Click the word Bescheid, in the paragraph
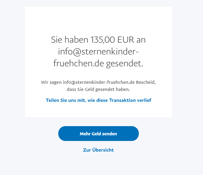The height and width of the screenshot is (175, 203). 146,82
